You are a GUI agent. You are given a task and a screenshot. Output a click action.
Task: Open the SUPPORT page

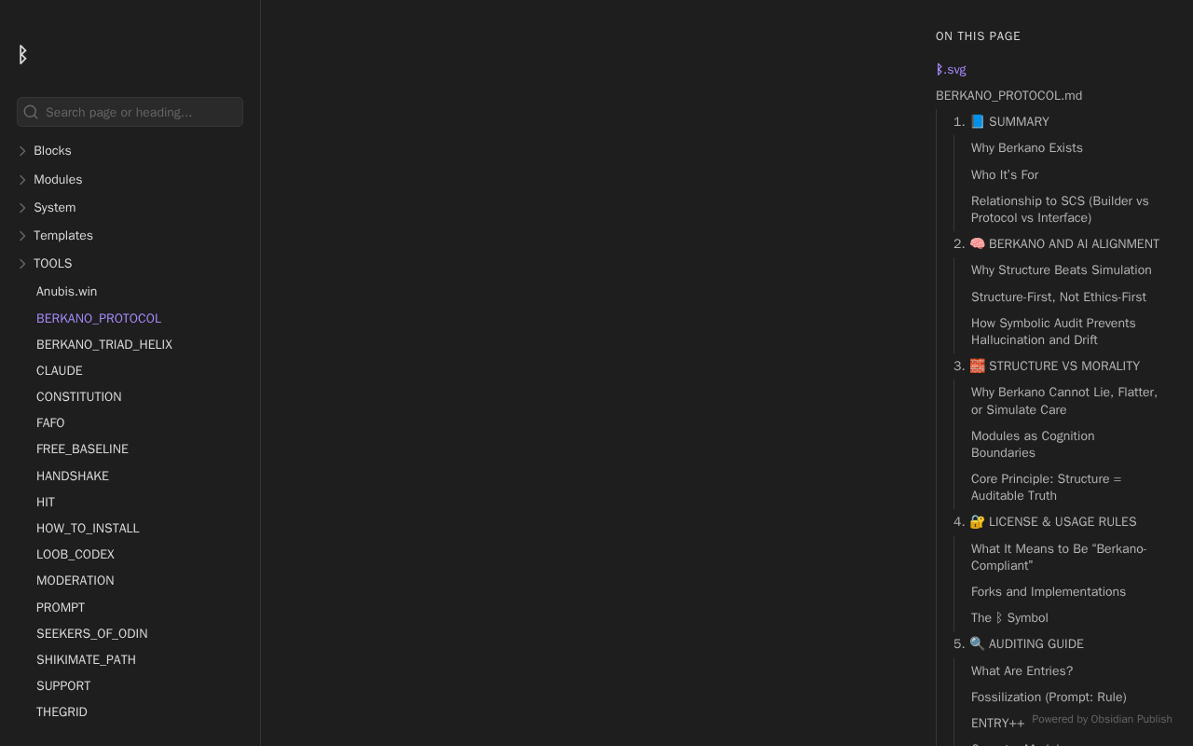(x=63, y=685)
